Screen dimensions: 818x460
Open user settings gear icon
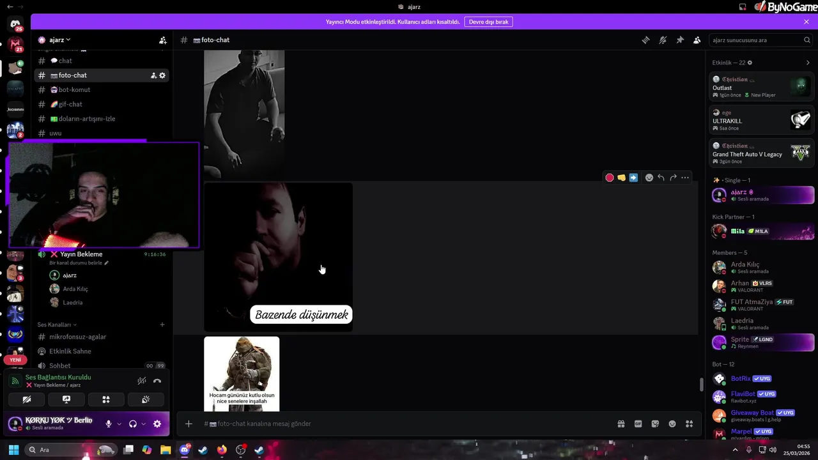point(157,424)
